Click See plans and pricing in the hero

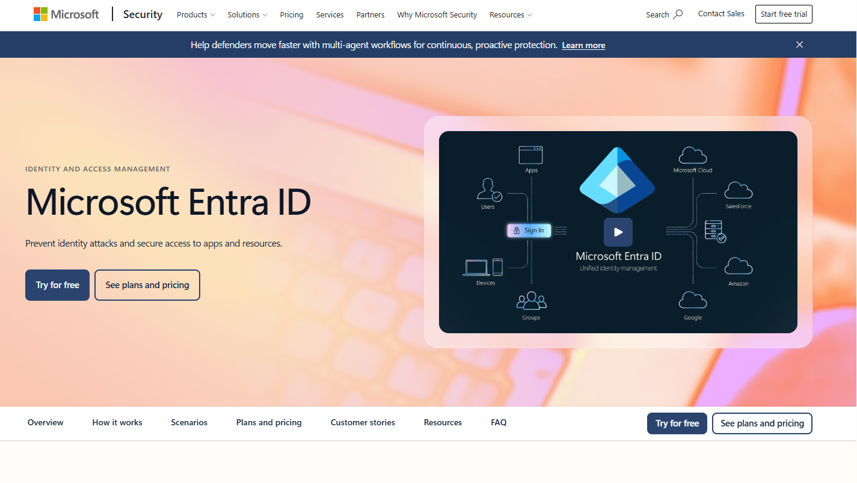tap(147, 285)
